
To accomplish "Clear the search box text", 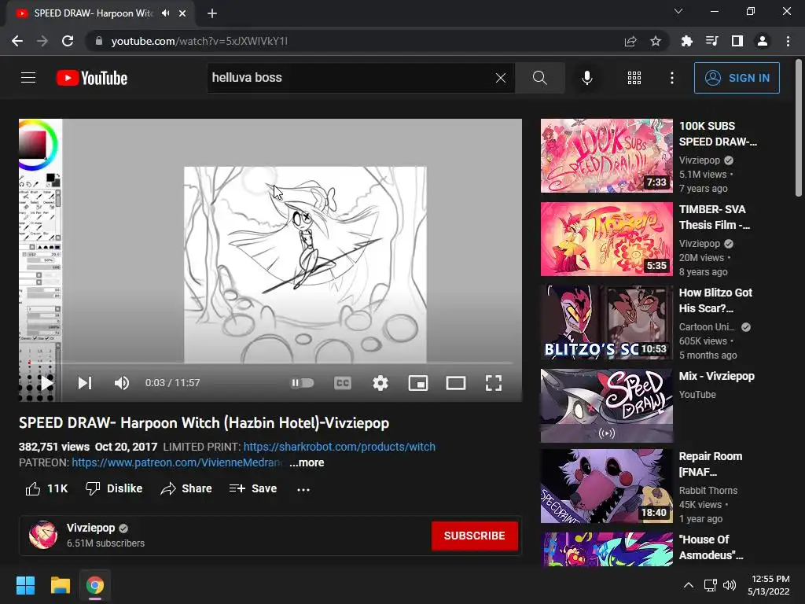I will point(501,78).
